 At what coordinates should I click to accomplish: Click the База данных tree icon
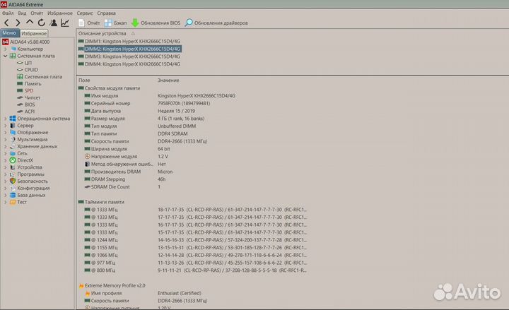(13, 195)
